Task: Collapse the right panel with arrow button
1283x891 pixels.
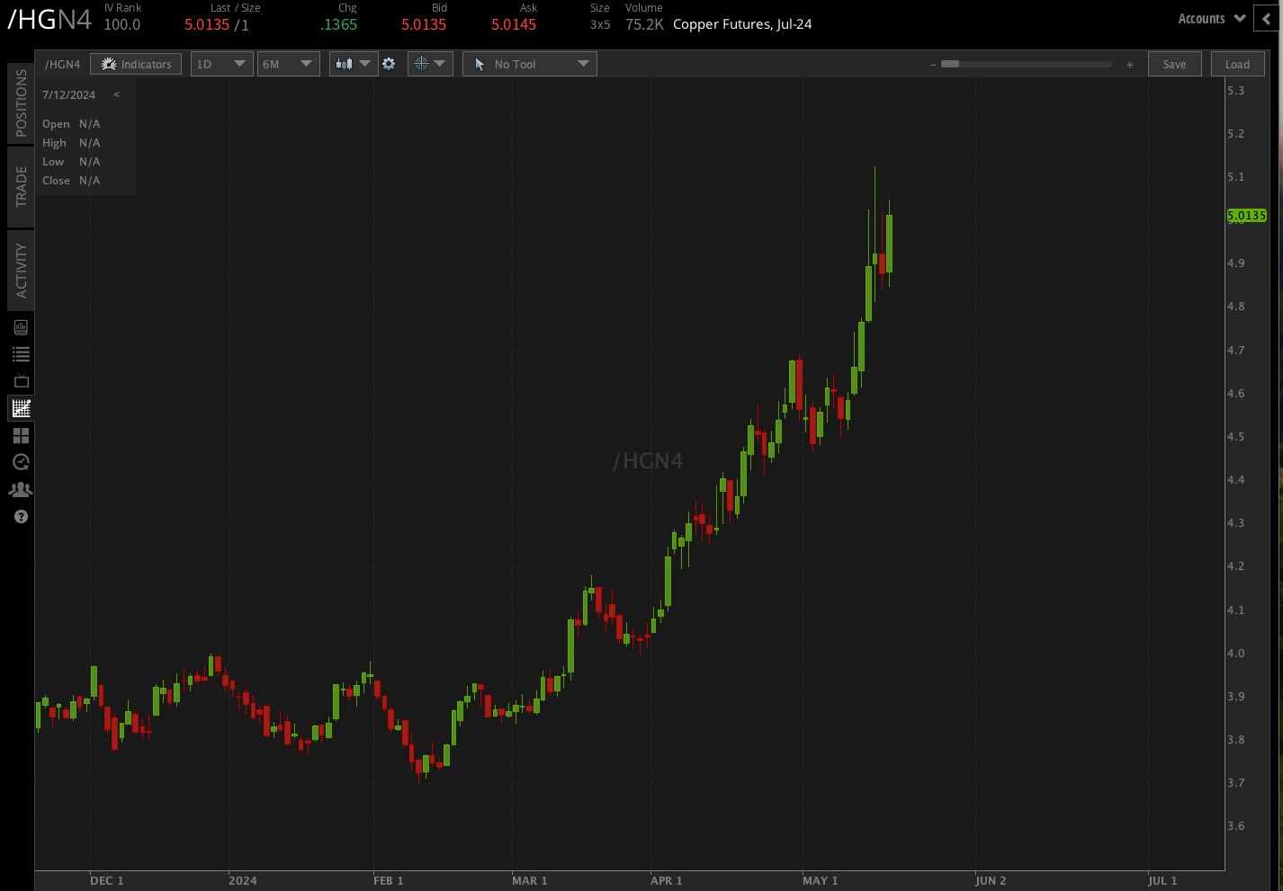Action: [1267, 18]
